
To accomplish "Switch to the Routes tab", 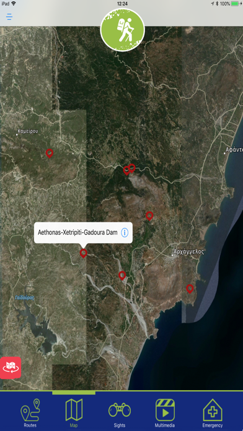I will tap(30, 413).
